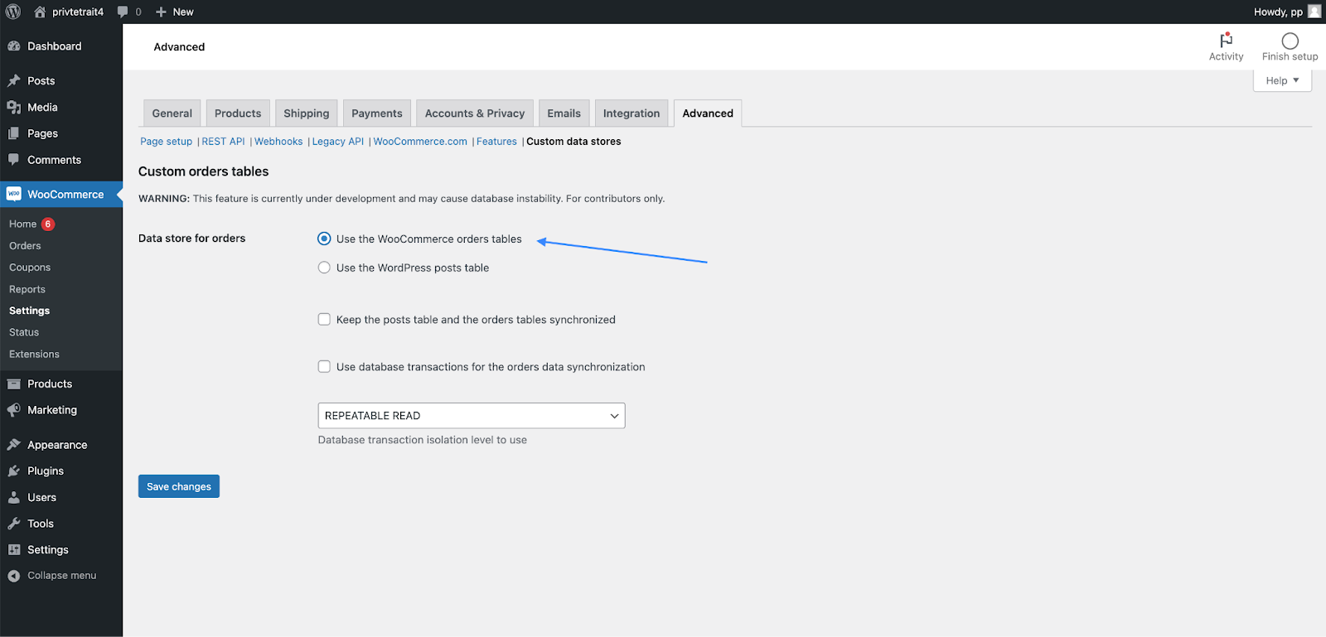Open the WooCommerce.com link
This screenshot has width=1326, height=637.
(420, 142)
